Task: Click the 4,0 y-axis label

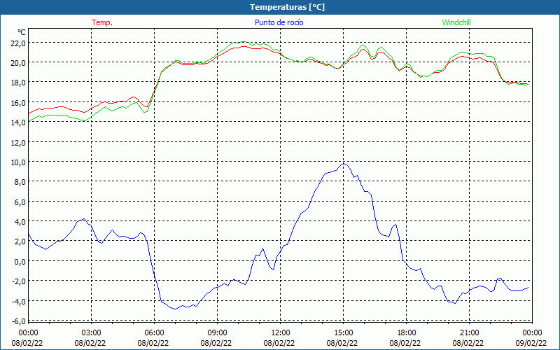Action: [x=20, y=221]
